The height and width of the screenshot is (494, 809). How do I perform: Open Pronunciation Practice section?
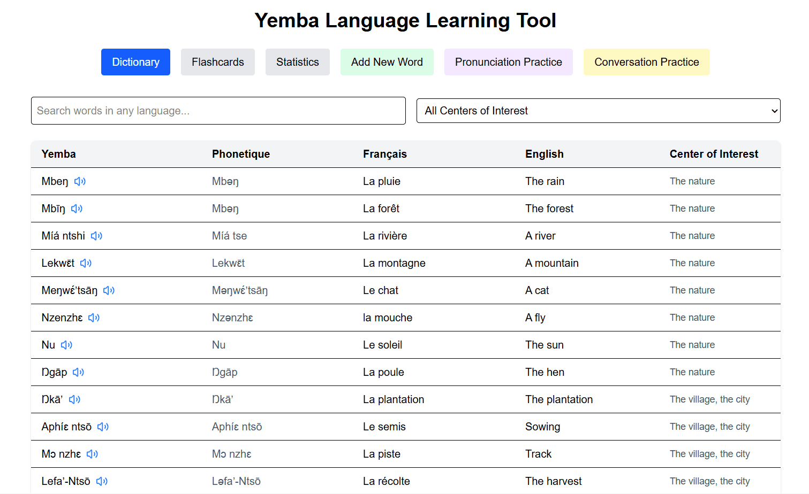(509, 62)
